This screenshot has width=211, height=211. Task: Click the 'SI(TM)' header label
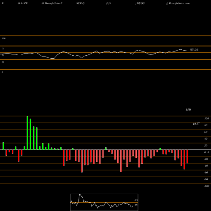(x=80, y=3)
